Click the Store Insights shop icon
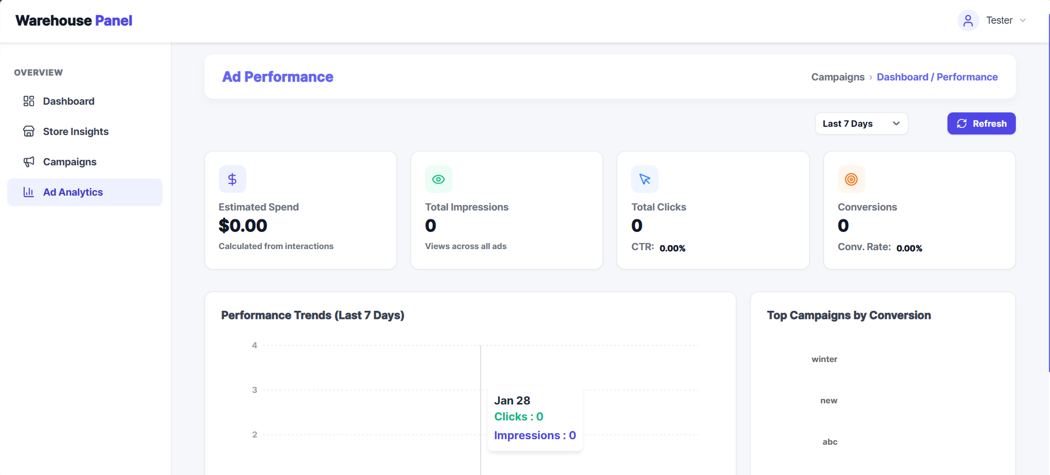The width and height of the screenshot is (1050, 475). [29, 132]
